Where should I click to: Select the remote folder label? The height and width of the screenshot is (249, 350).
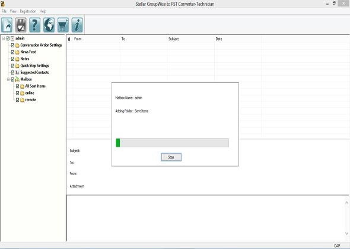click(31, 100)
